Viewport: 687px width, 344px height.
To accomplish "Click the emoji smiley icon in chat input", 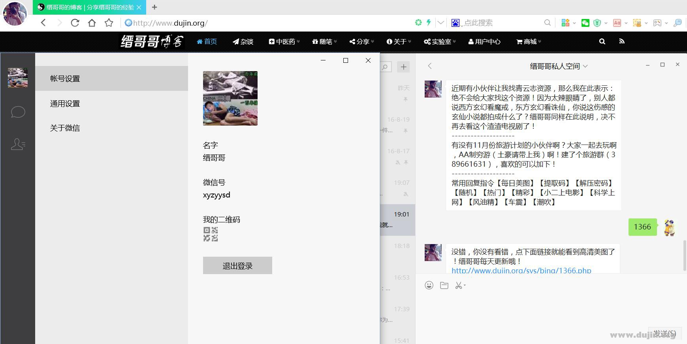I will pyautogui.click(x=429, y=285).
